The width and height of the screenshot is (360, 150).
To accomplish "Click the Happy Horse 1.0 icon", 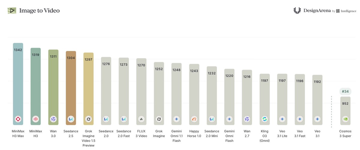I will pos(194,119).
